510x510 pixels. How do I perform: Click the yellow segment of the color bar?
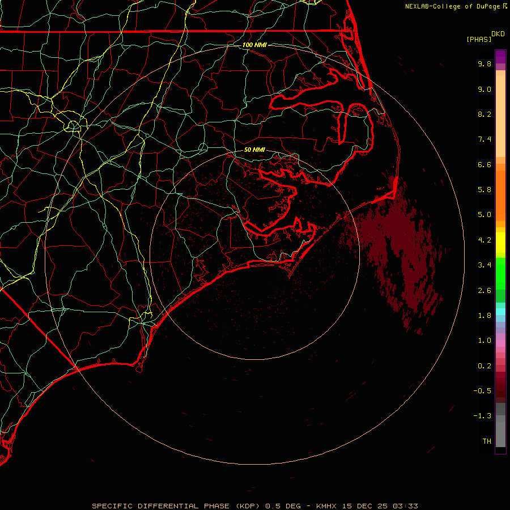click(x=500, y=243)
